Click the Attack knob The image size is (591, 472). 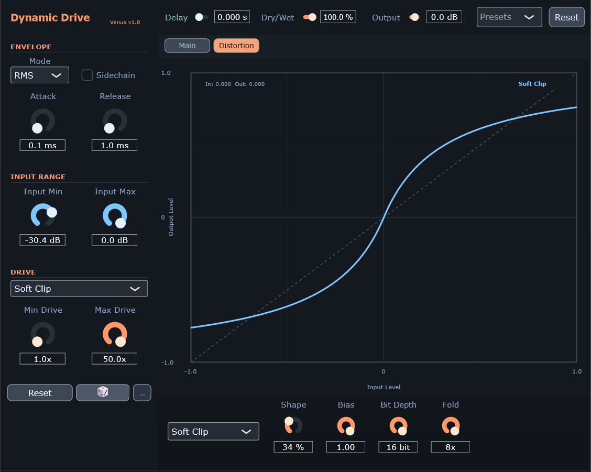pyautogui.click(x=43, y=121)
